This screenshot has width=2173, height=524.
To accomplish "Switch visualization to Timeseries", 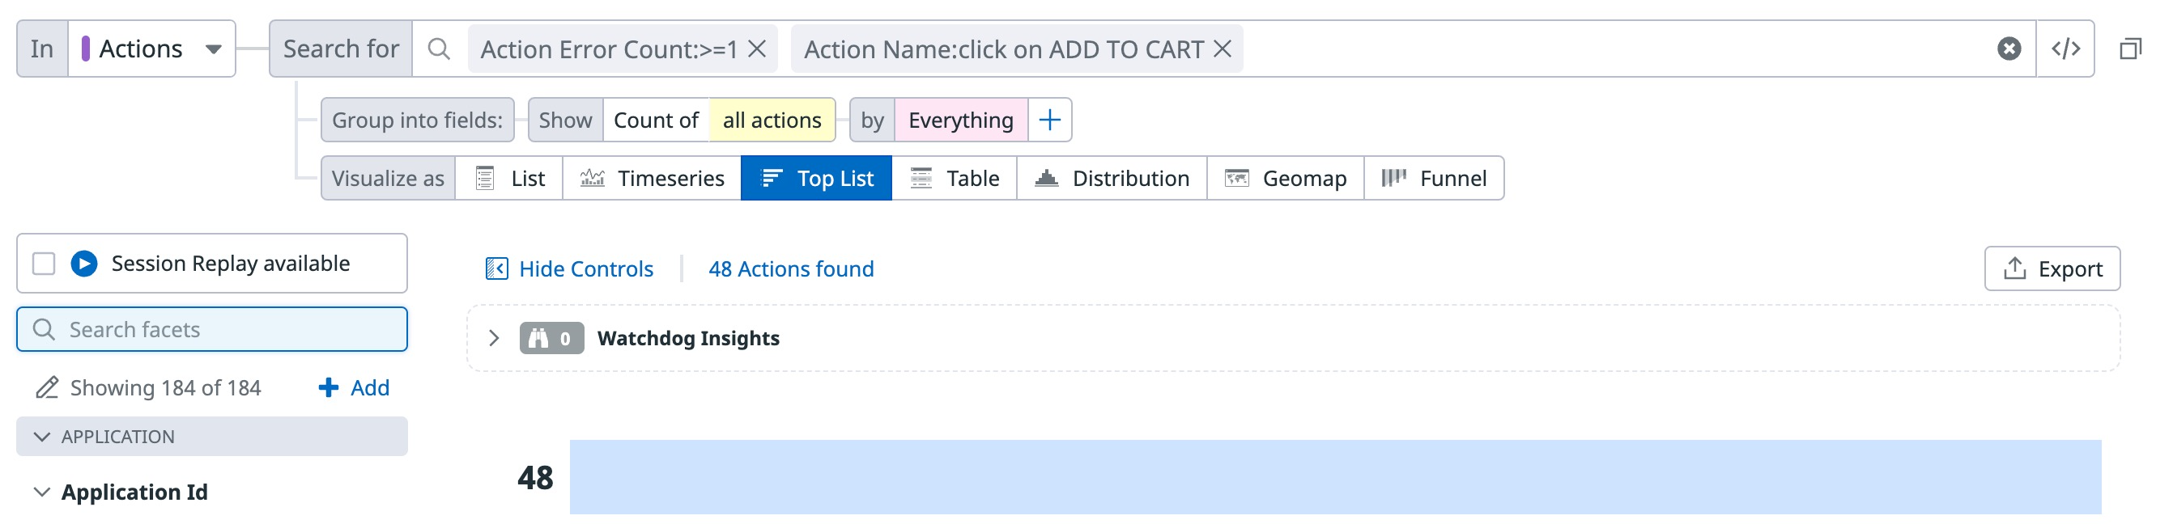I will tap(651, 178).
